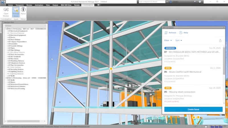
Task: Click the export issues share icon
Action: [220, 40]
